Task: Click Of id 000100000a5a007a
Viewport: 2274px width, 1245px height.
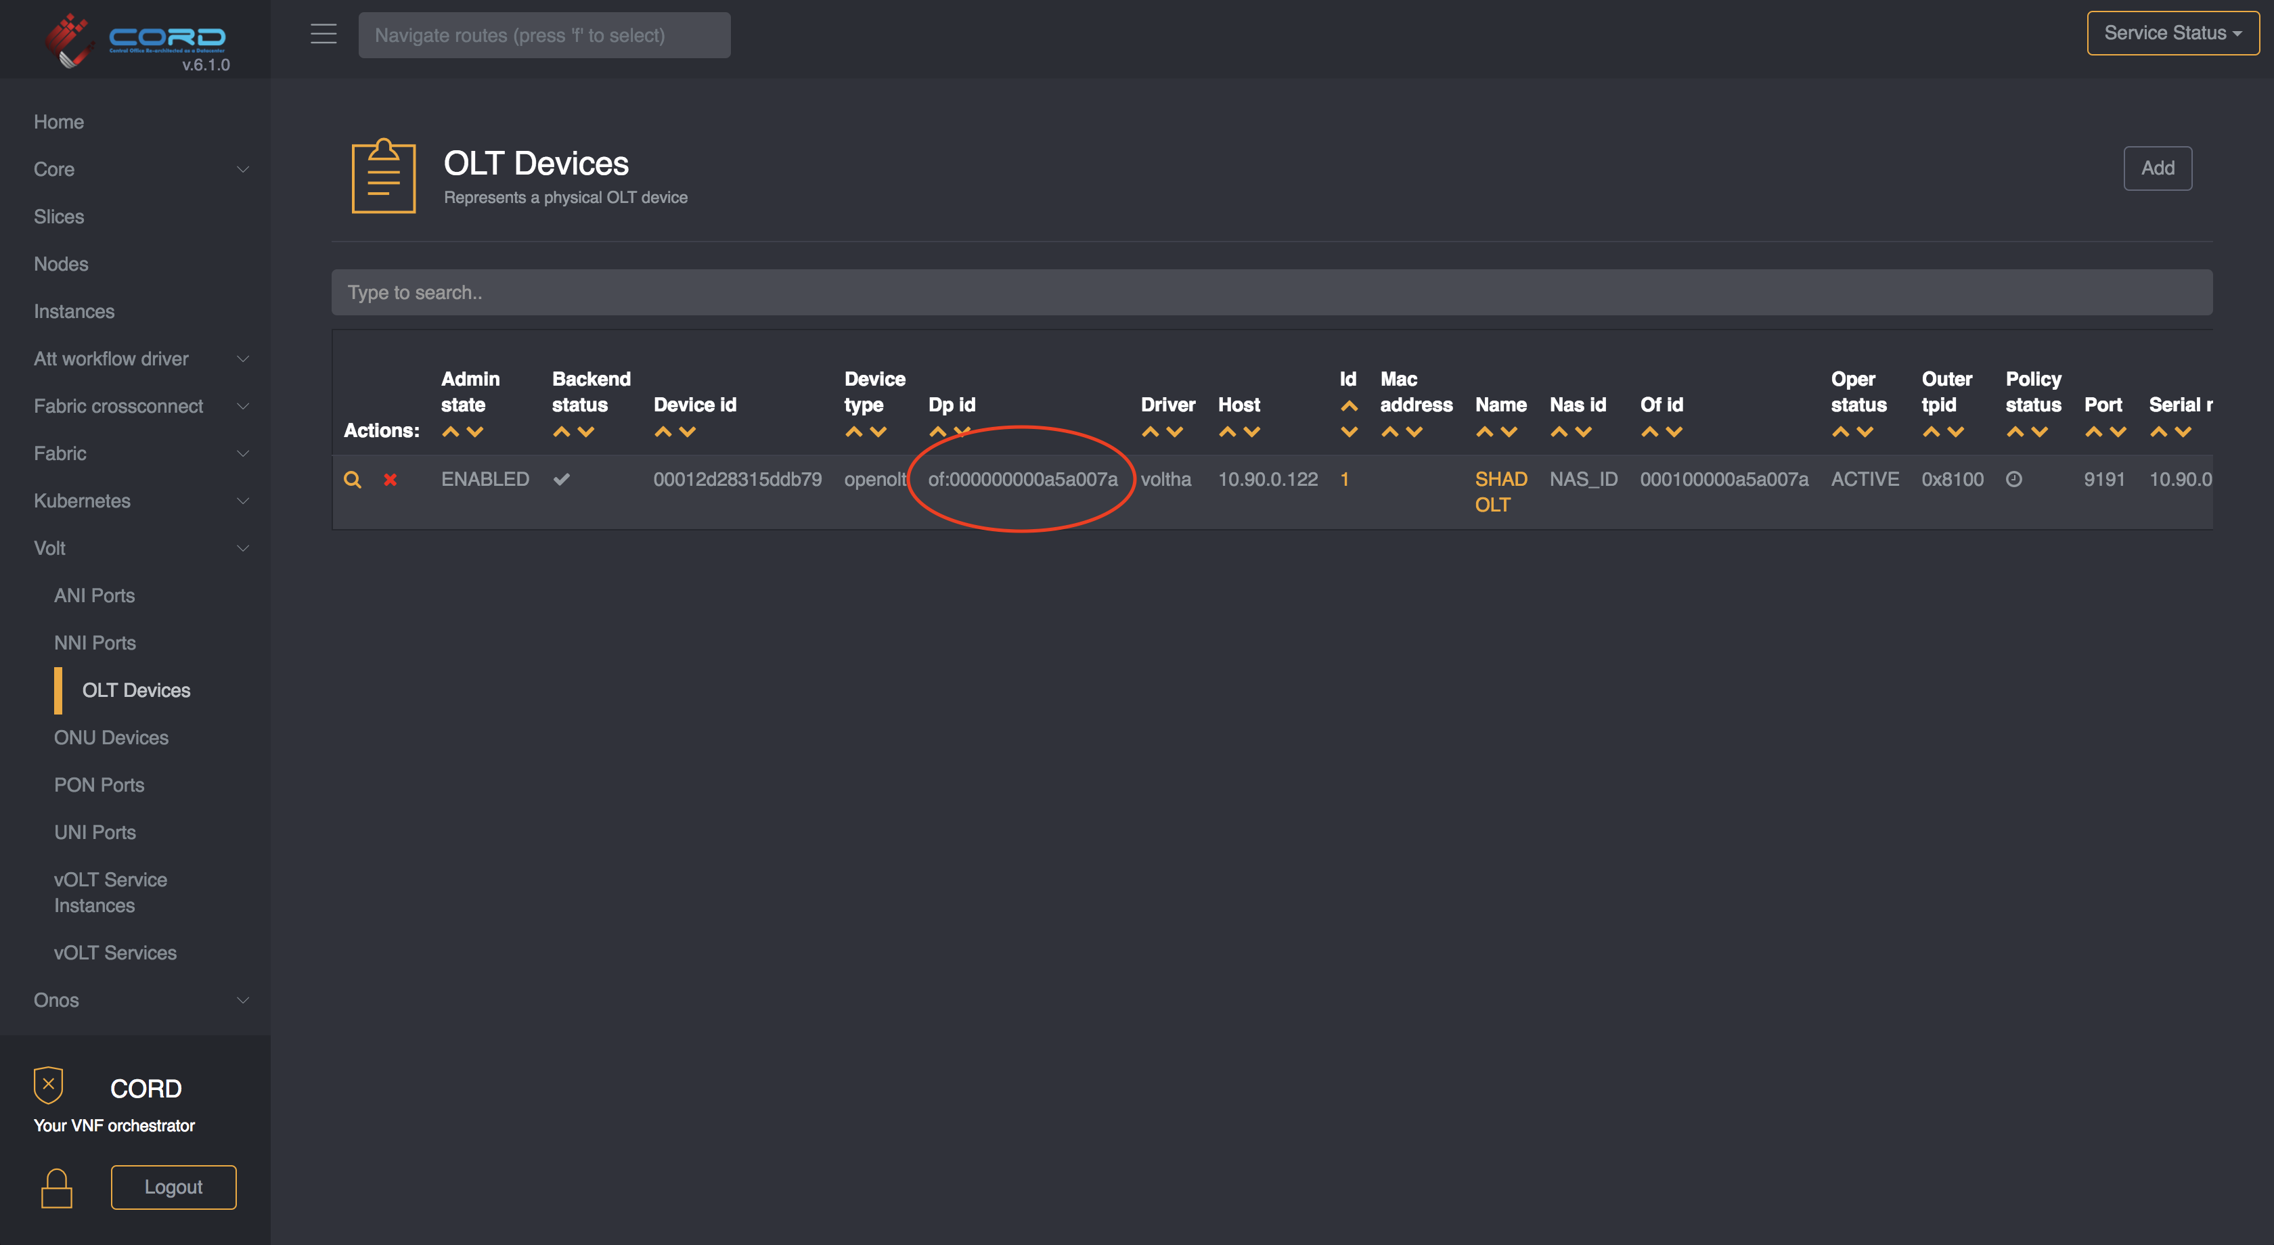Action: pyautogui.click(x=1724, y=479)
